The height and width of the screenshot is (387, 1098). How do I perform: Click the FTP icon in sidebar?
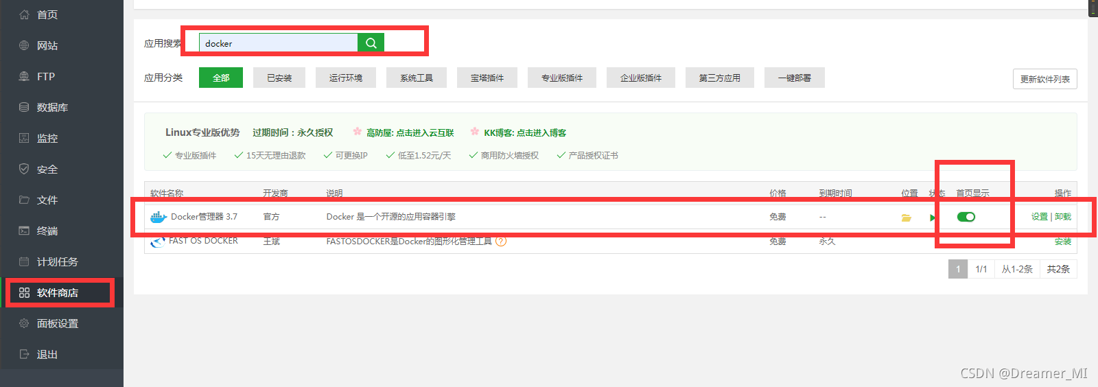click(24, 76)
